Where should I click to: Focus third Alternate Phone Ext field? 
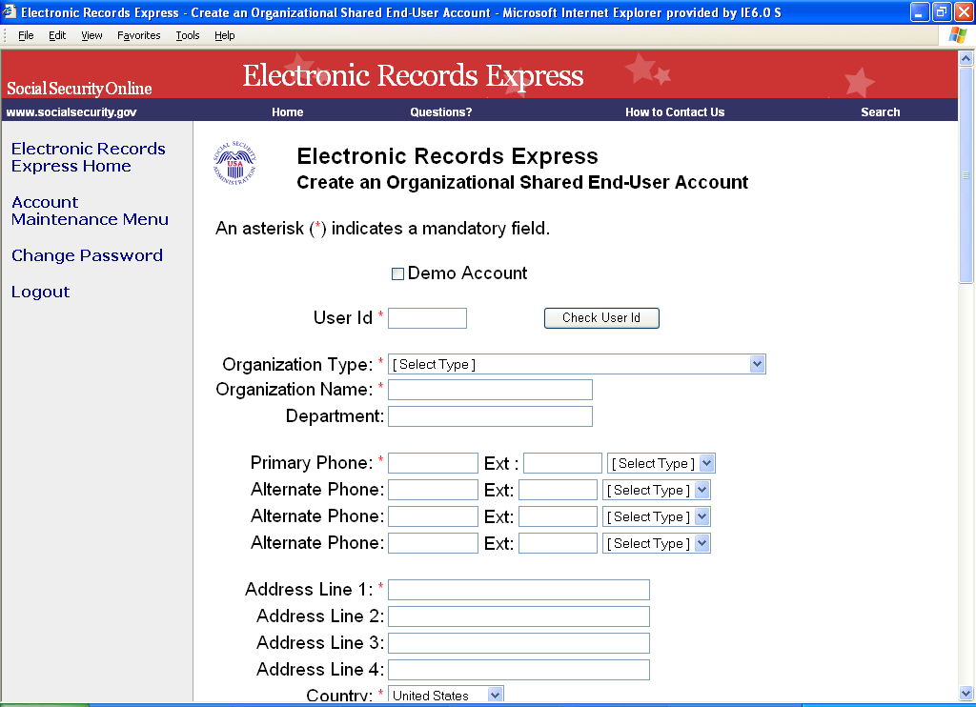click(x=558, y=543)
